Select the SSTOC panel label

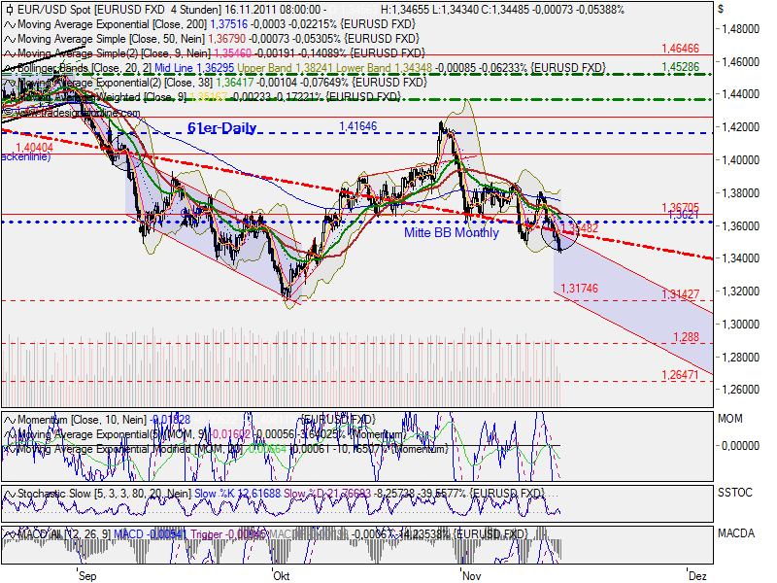pyautogui.click(x=736, y=494)
